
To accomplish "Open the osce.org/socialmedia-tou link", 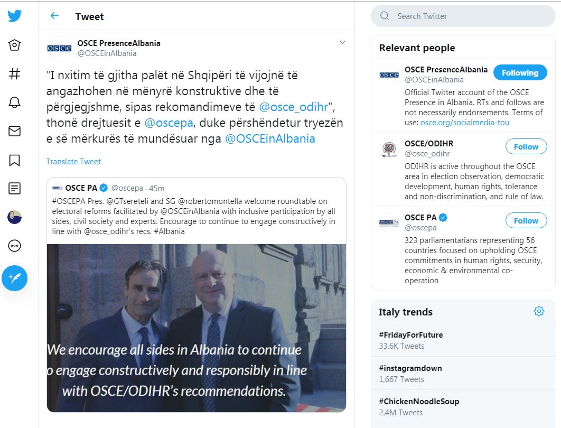I will pyautogui.click(x=464, y=123).
